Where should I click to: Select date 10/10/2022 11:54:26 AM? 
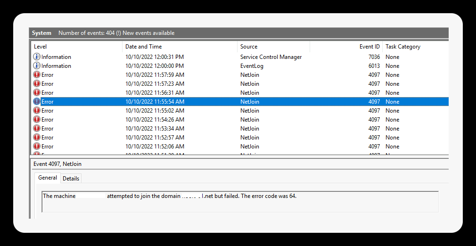155,119
